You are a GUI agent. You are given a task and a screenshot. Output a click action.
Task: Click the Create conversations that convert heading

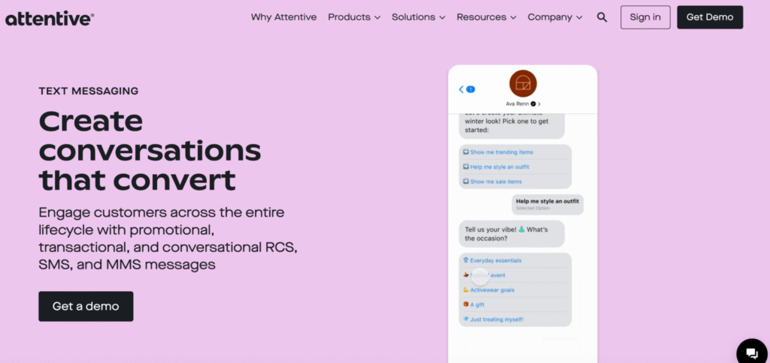[x=150, y=151]
